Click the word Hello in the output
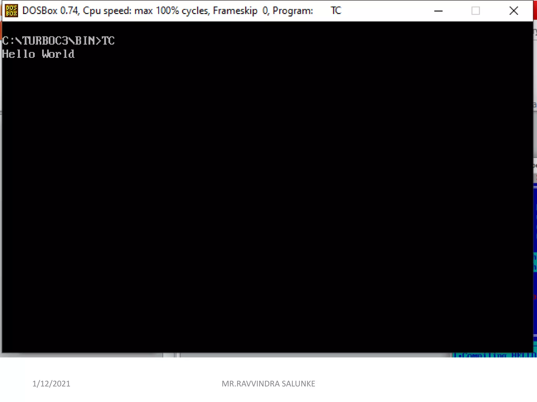This screenshot has height=402, width=537. point(18,54)
